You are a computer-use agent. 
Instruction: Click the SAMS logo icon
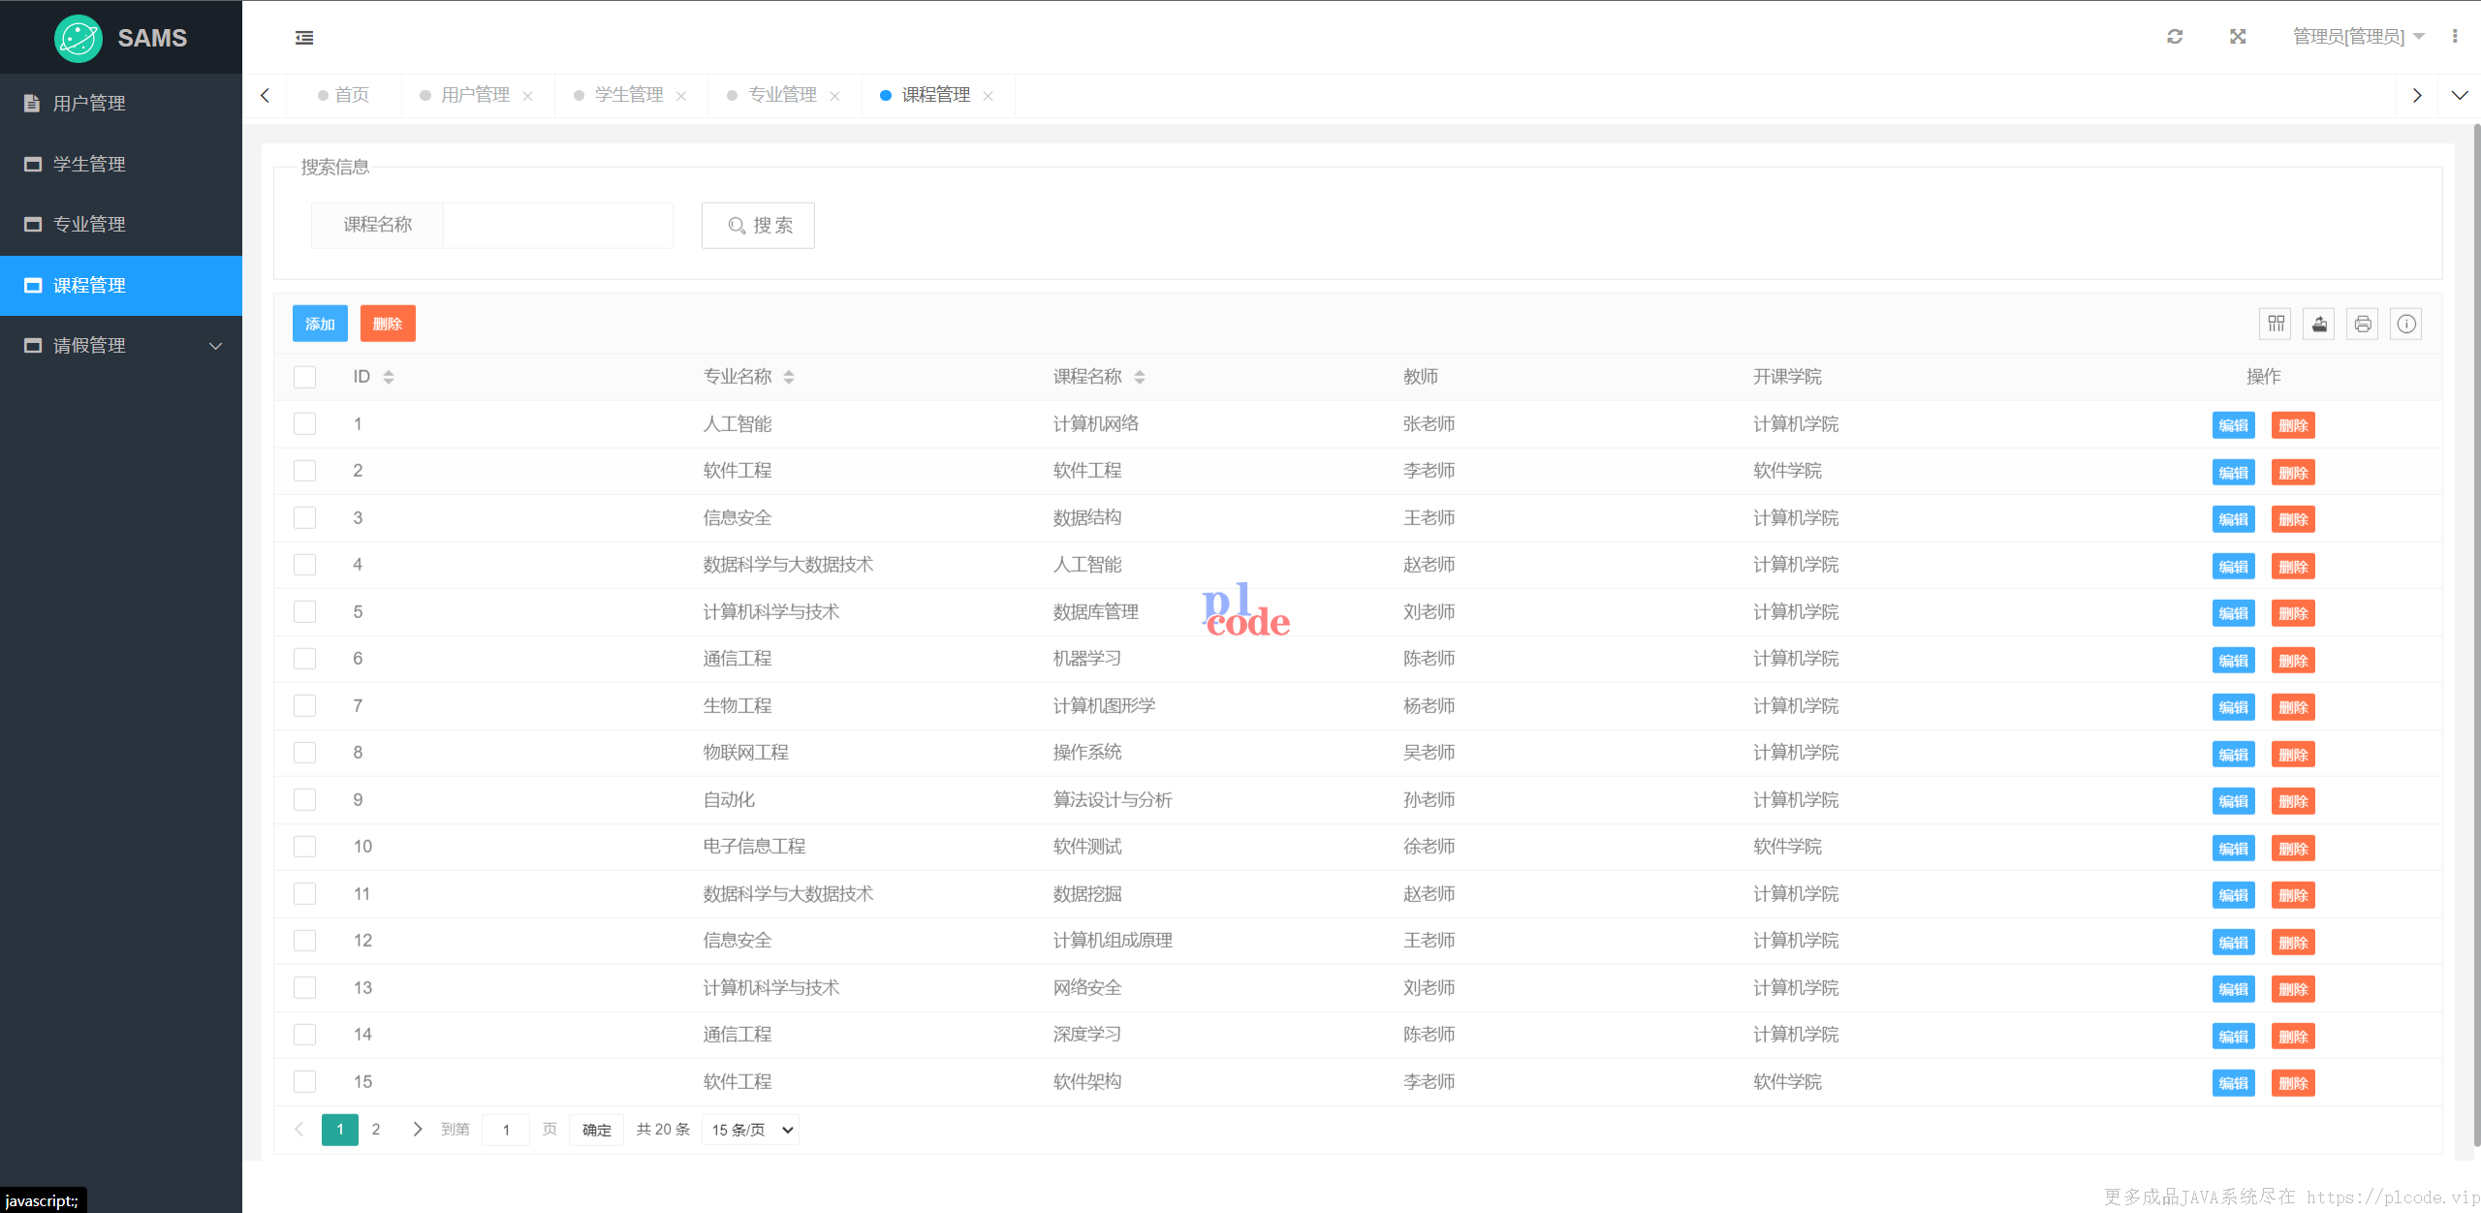pos(79,39)
